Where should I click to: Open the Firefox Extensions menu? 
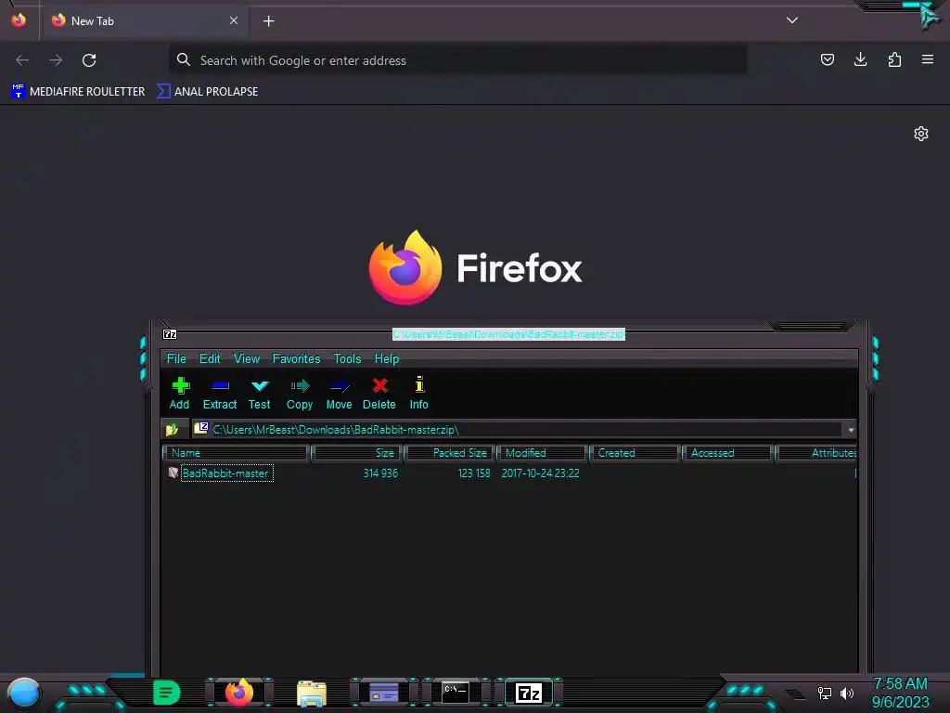tap(894, 59)
